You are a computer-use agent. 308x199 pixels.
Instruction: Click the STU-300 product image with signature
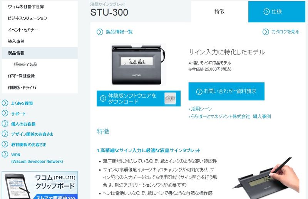point(139,64)
